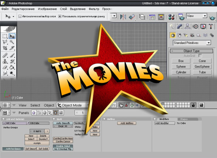
Task: Open the Curve Editor in 3ds max
Action: [152, 17]
